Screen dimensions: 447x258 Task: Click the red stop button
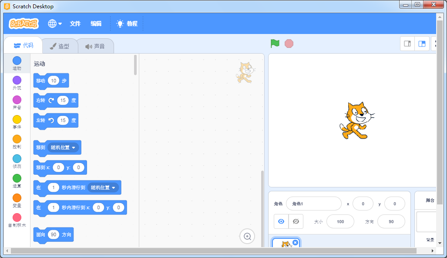289,44
